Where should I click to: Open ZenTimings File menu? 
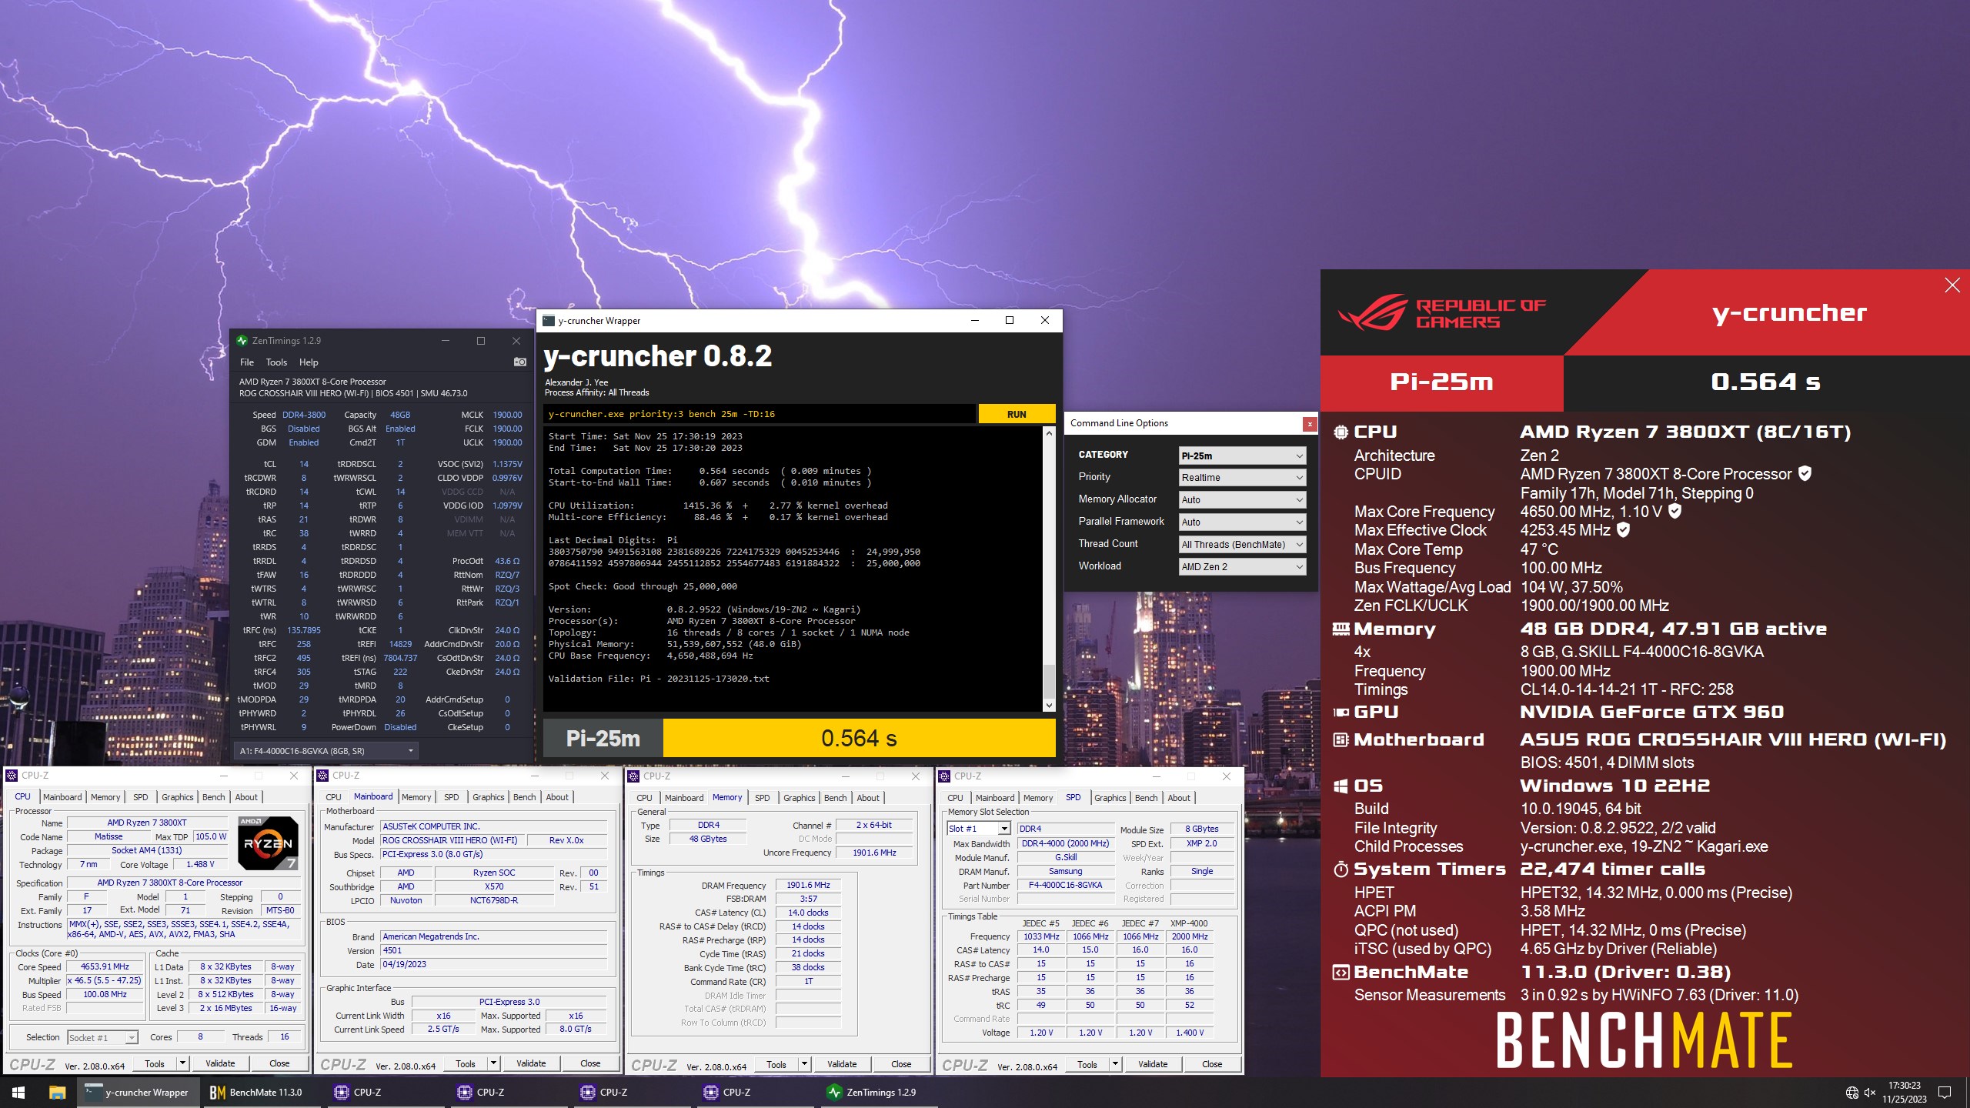(x=247, y=362)
